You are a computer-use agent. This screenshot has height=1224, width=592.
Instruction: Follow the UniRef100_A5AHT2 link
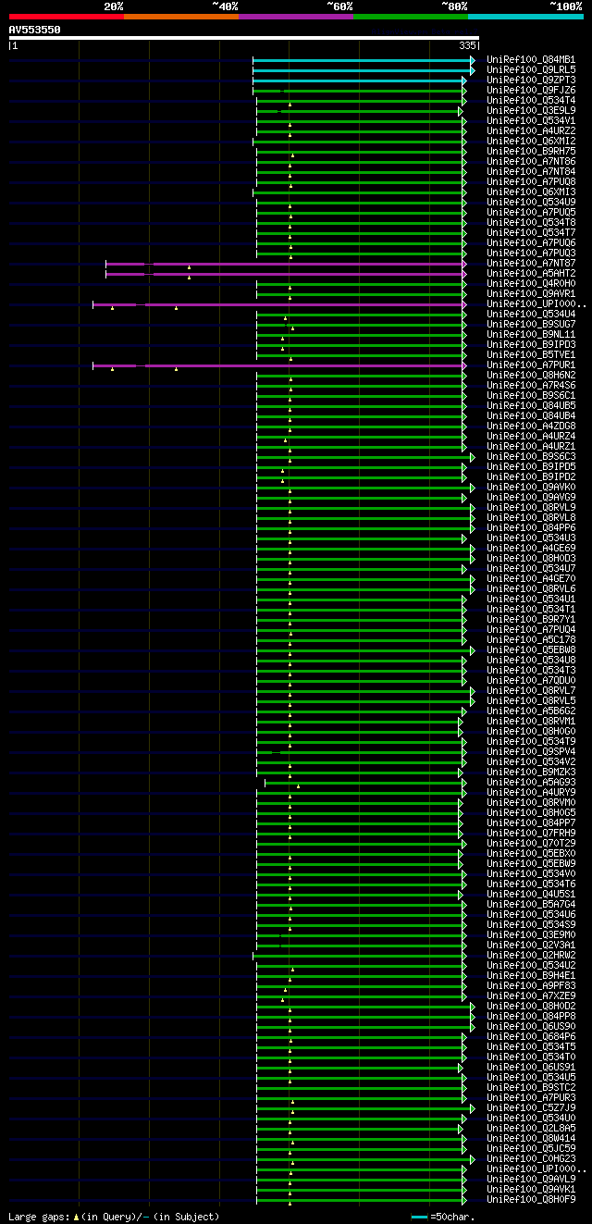[x=531, y=274]
